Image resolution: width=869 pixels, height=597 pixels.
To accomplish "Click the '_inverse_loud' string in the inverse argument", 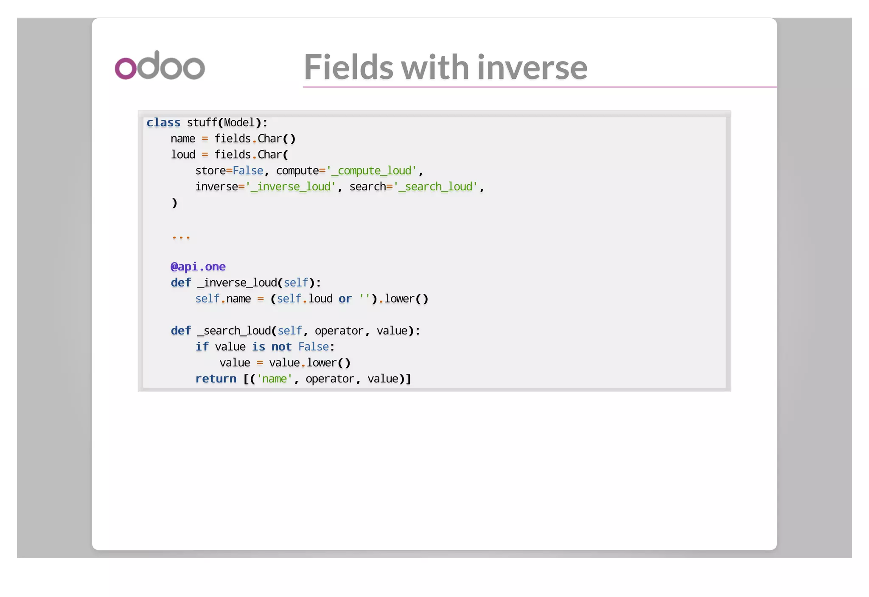I will click(291, 187).
